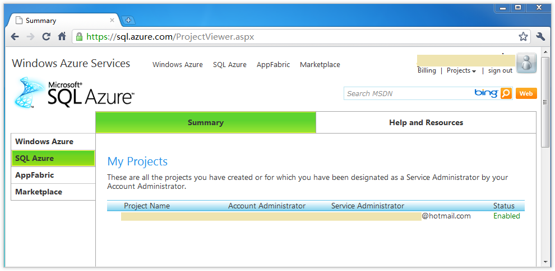
Task: Click the address bar URL
Action: click(170, 37)
